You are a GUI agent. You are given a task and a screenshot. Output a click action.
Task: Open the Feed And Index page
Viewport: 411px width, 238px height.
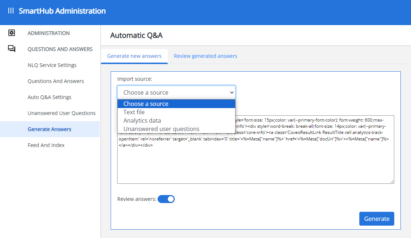(x=46, y=145)
